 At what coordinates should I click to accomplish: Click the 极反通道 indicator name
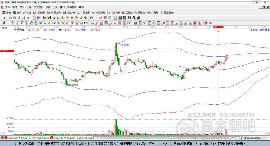[19, 30]
